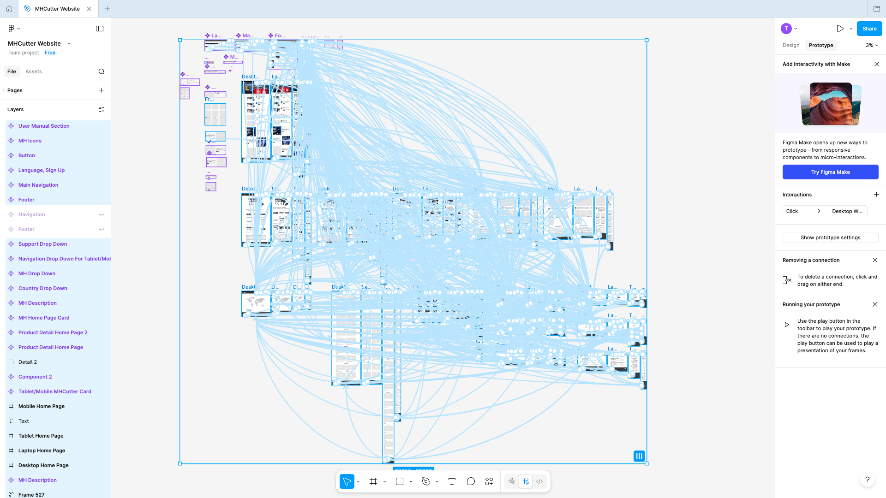Screen dimensions: 886x498
Task: Select the Rectangle tool
Action: tap(399, 481)
